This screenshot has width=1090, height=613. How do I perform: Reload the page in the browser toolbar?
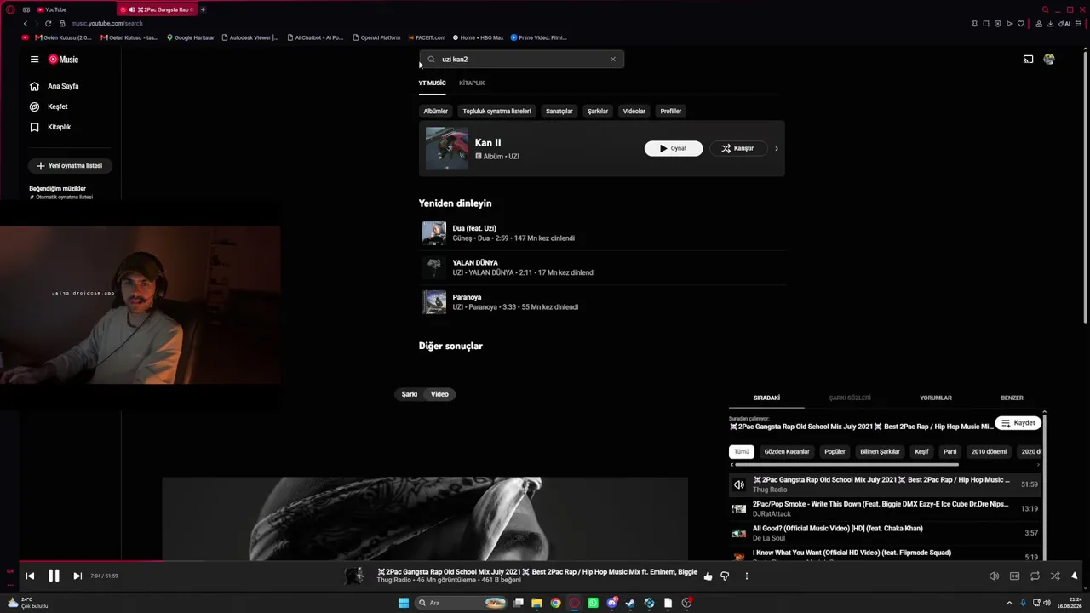[48, 24]
